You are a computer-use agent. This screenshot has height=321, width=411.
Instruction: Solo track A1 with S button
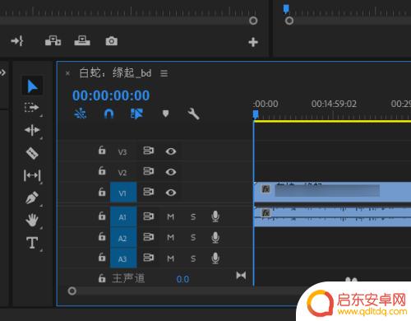[193, 216]
